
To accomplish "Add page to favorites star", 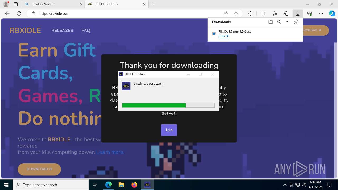I will tap(236, 13).
